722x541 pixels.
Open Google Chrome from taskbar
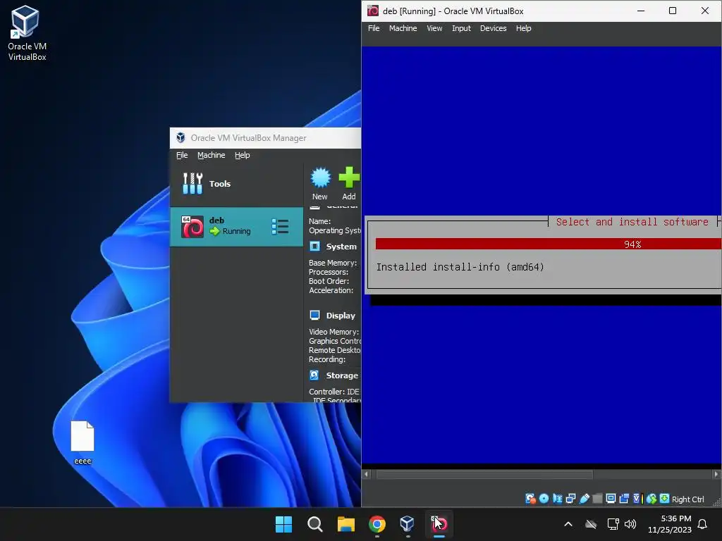377,524
